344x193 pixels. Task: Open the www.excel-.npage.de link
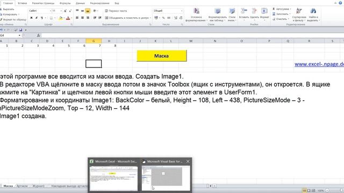coord(319,64)
